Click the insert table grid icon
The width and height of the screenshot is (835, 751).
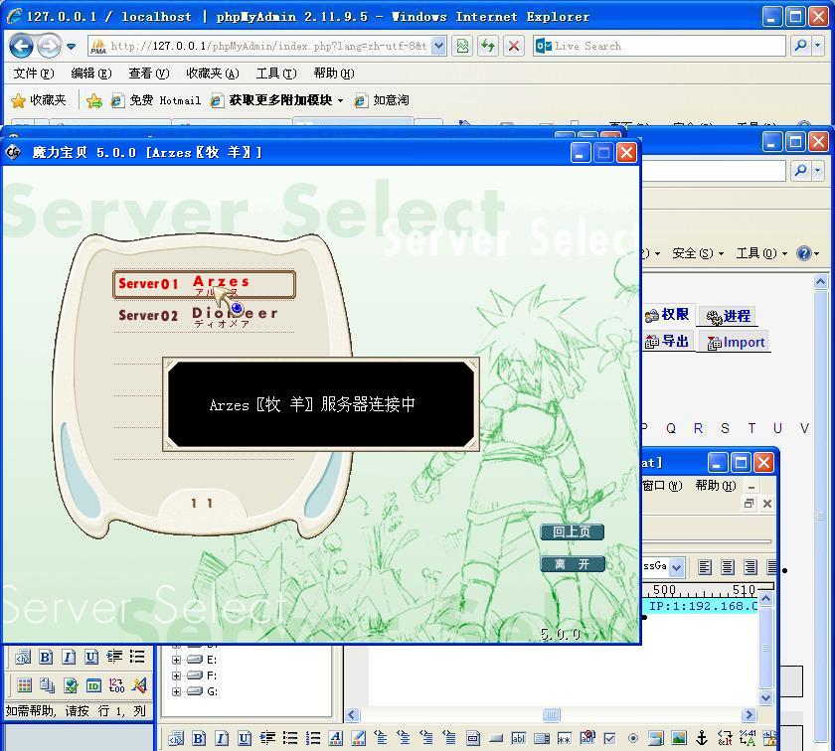click(24, 685)
